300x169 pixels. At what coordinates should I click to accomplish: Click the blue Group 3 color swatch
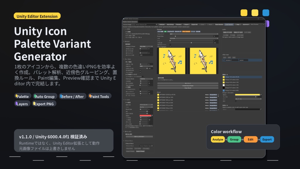[x=224, y=90]
